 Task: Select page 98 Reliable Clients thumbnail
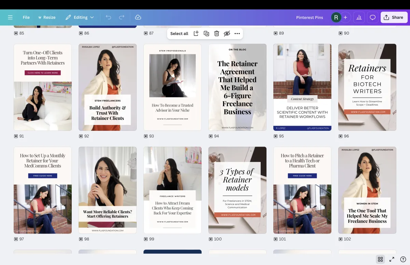[108, 190]
